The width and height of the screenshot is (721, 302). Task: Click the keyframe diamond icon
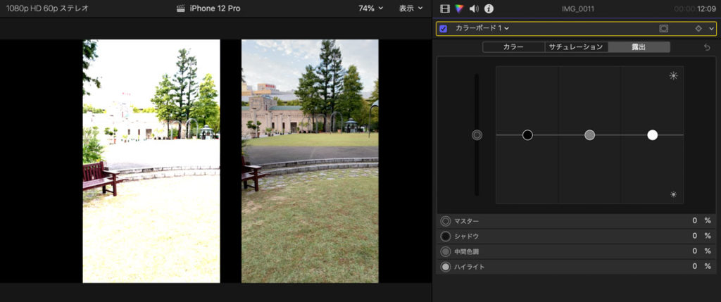698,28
